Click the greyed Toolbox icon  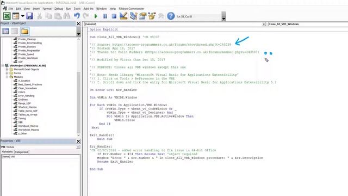point(161,16)
